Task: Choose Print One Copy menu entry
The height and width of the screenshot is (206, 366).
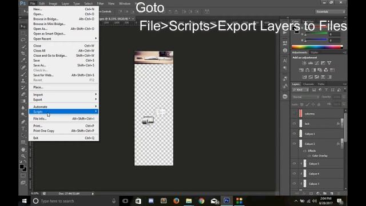Action: pos(63,131)
